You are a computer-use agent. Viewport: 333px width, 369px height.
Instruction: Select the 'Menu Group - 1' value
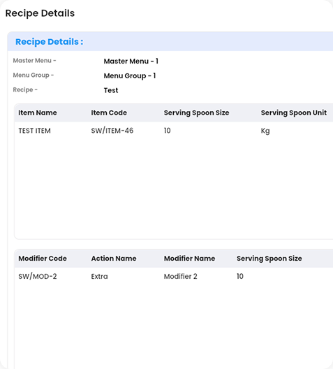point(130,75)
